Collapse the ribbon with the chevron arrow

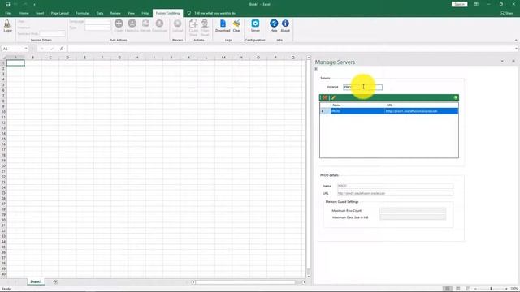click(516, 40)
